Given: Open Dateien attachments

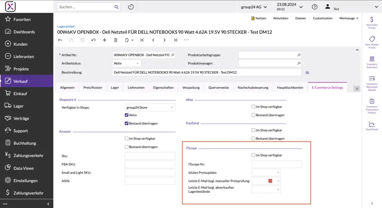Looking at the screenshot, I should coord(301,18).
